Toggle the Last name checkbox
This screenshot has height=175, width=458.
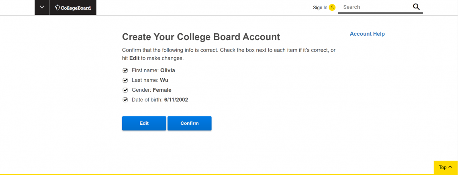pyautogui.click(x=125, y=80)
